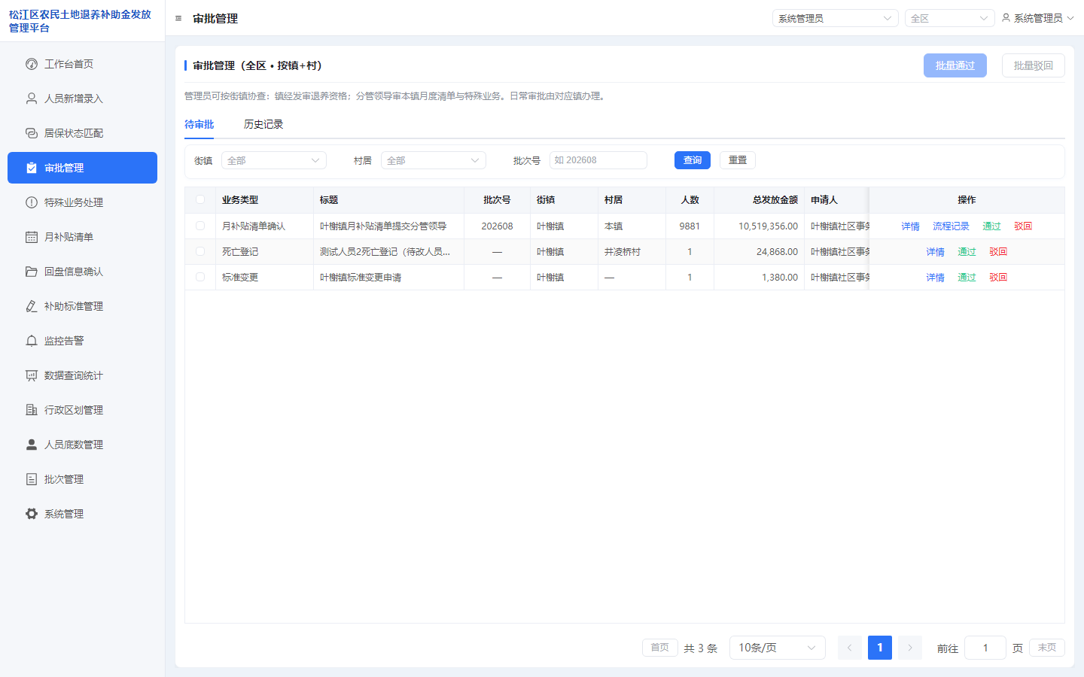This screenshot has height=677, width=1084.
Task: Select the checkbox for 月补贴清单确认 row
Action: tap(200, 226)
